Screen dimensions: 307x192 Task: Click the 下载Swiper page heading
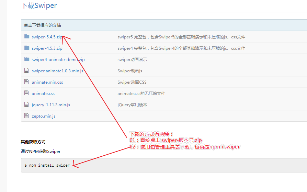(x=39, y=6)
